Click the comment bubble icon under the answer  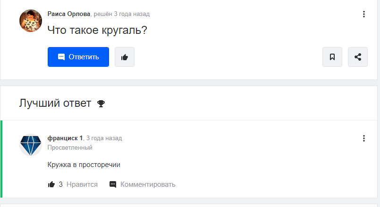pyautogui.click(x=113, y=184)
